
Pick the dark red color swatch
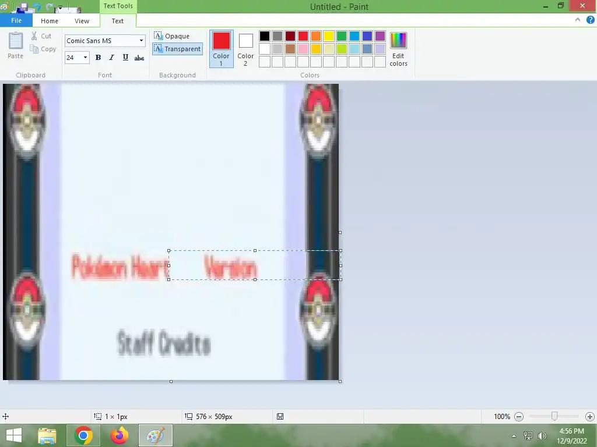click(x=290, y=36)
